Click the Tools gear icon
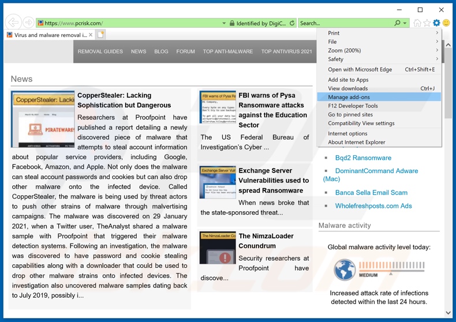The width and height of the screenshot is (456, 322). 436,23
